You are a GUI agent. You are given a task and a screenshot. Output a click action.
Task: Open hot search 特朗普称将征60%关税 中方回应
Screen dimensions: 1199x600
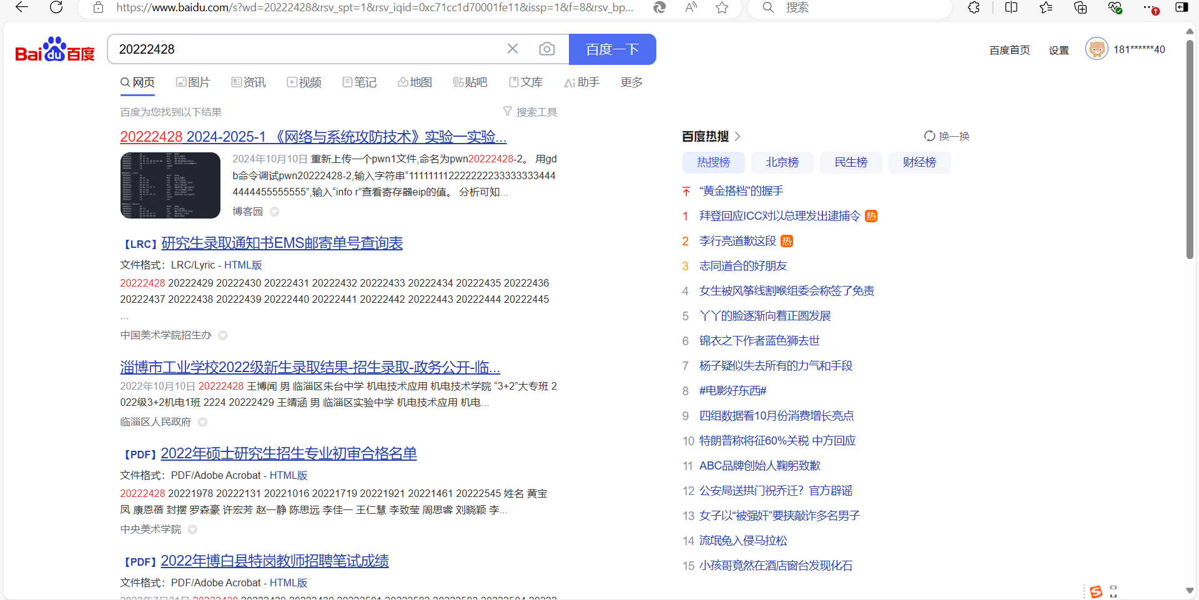[x=777, y=441]
